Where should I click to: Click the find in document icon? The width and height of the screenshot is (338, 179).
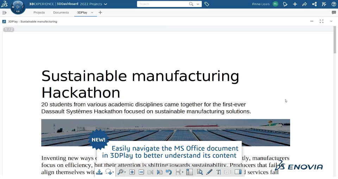pyautogui.click(x=200, y=172)
